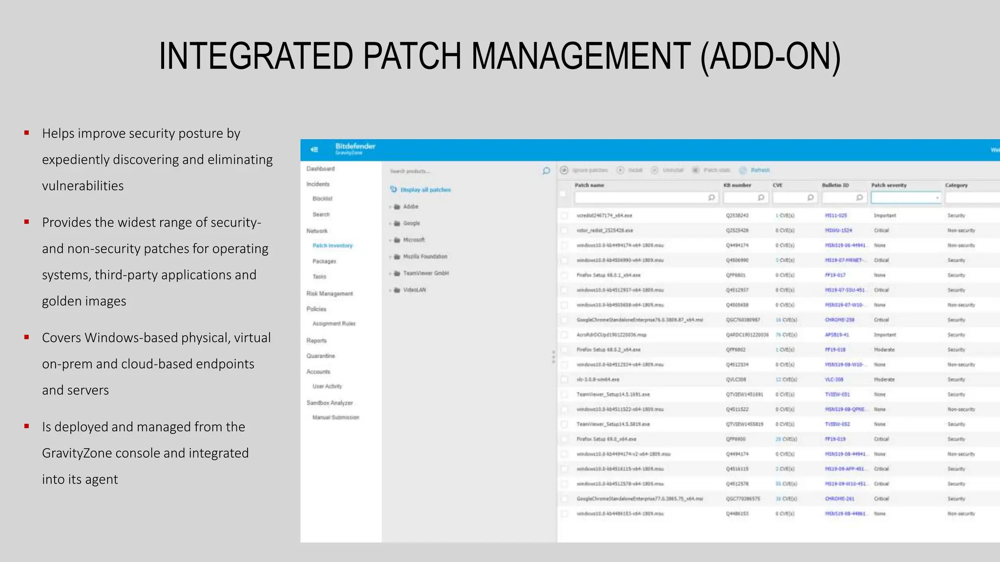Click the VideoLAN folder icon
1000x562 pixels.
[x=397, y=290]
